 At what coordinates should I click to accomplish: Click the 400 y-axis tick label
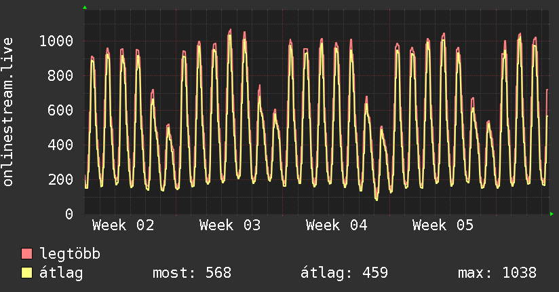pyautogui.click(x=61, y=145)
